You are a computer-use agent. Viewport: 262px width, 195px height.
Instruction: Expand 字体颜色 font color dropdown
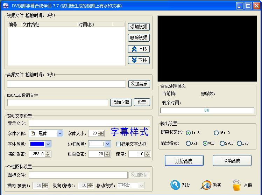click(x=48, y=144)
